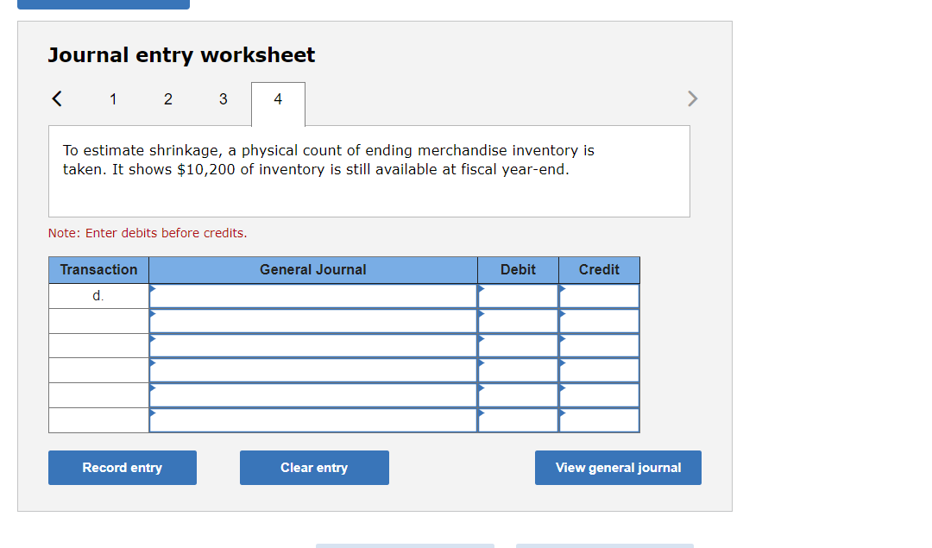Click the Debit input field in the second row
This screenshot has width=932, height=548.
tap(518, 320)
